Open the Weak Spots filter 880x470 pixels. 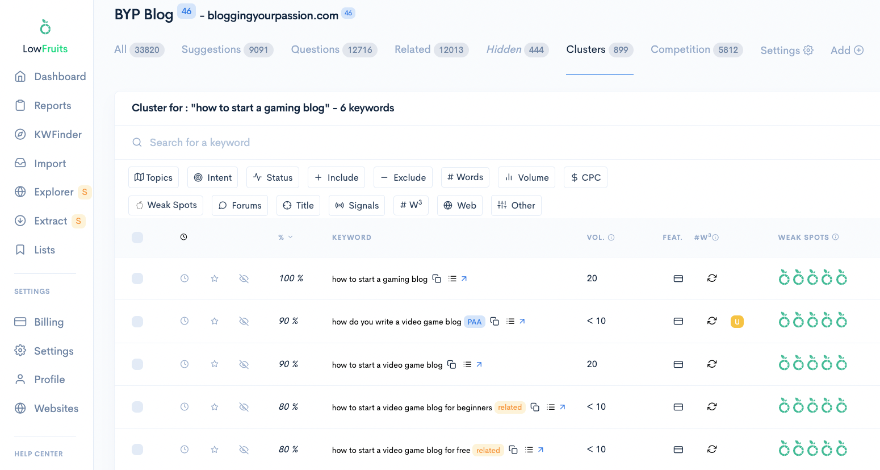pyautogui.click(x=166, y=205)
